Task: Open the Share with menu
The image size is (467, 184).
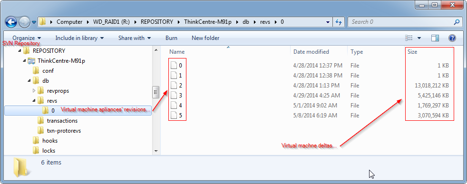Action: pyautogui.click(x=134, y=38)
